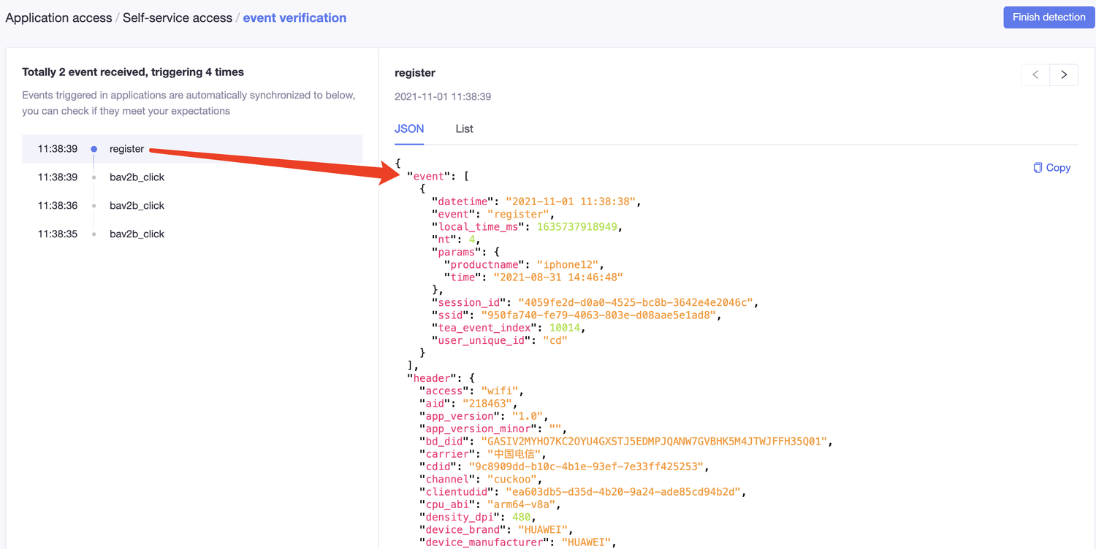The height and width of the screenshot is (549, 1096).
Task: Click the "user_unique_id" value "cd"
Action: pos(555,341)
